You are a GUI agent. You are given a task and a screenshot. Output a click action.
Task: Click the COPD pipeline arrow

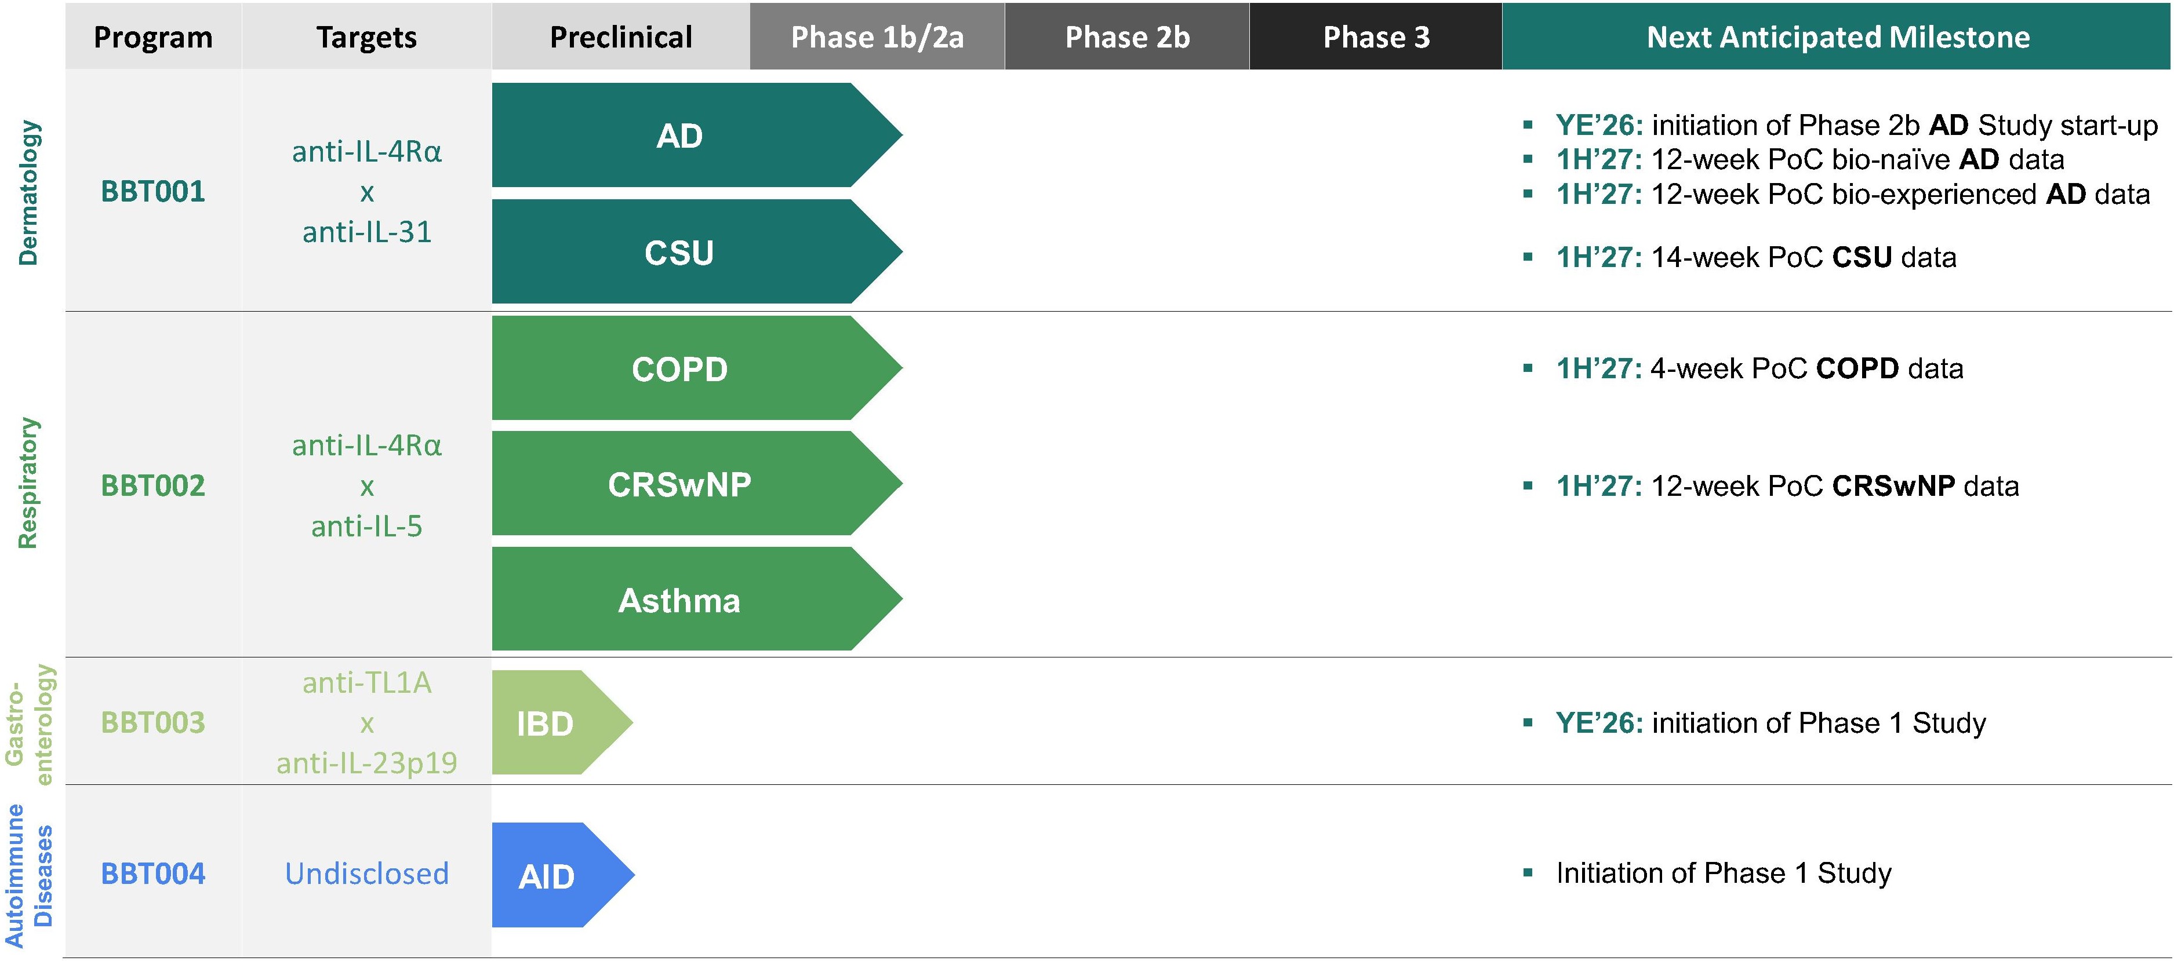(696, 367)
